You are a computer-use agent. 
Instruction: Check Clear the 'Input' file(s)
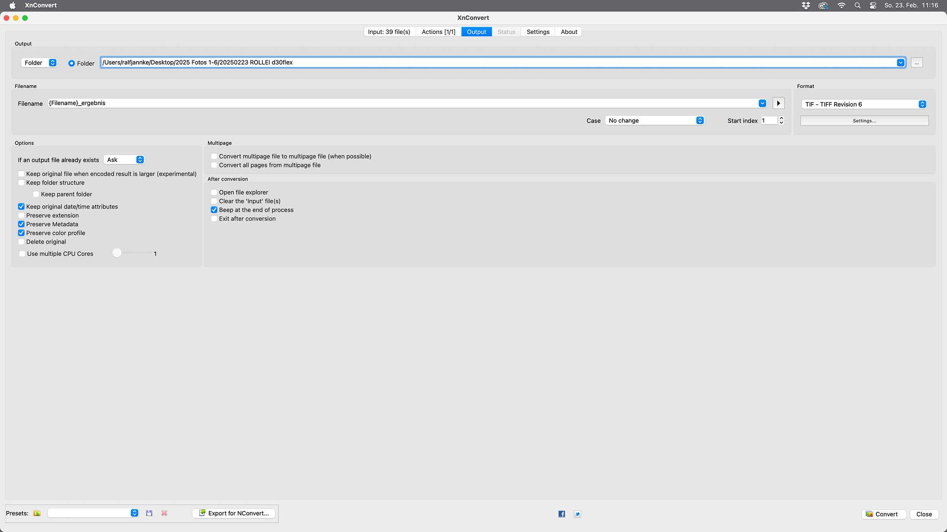click(214, 201)
